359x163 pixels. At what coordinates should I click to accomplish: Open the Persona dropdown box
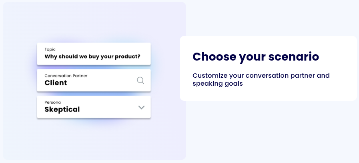[x=94, y=107]
